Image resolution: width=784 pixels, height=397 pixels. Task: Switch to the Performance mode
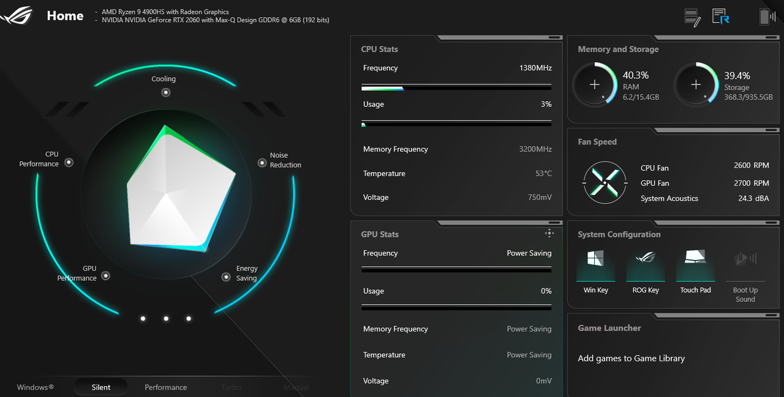click(166, 387)
